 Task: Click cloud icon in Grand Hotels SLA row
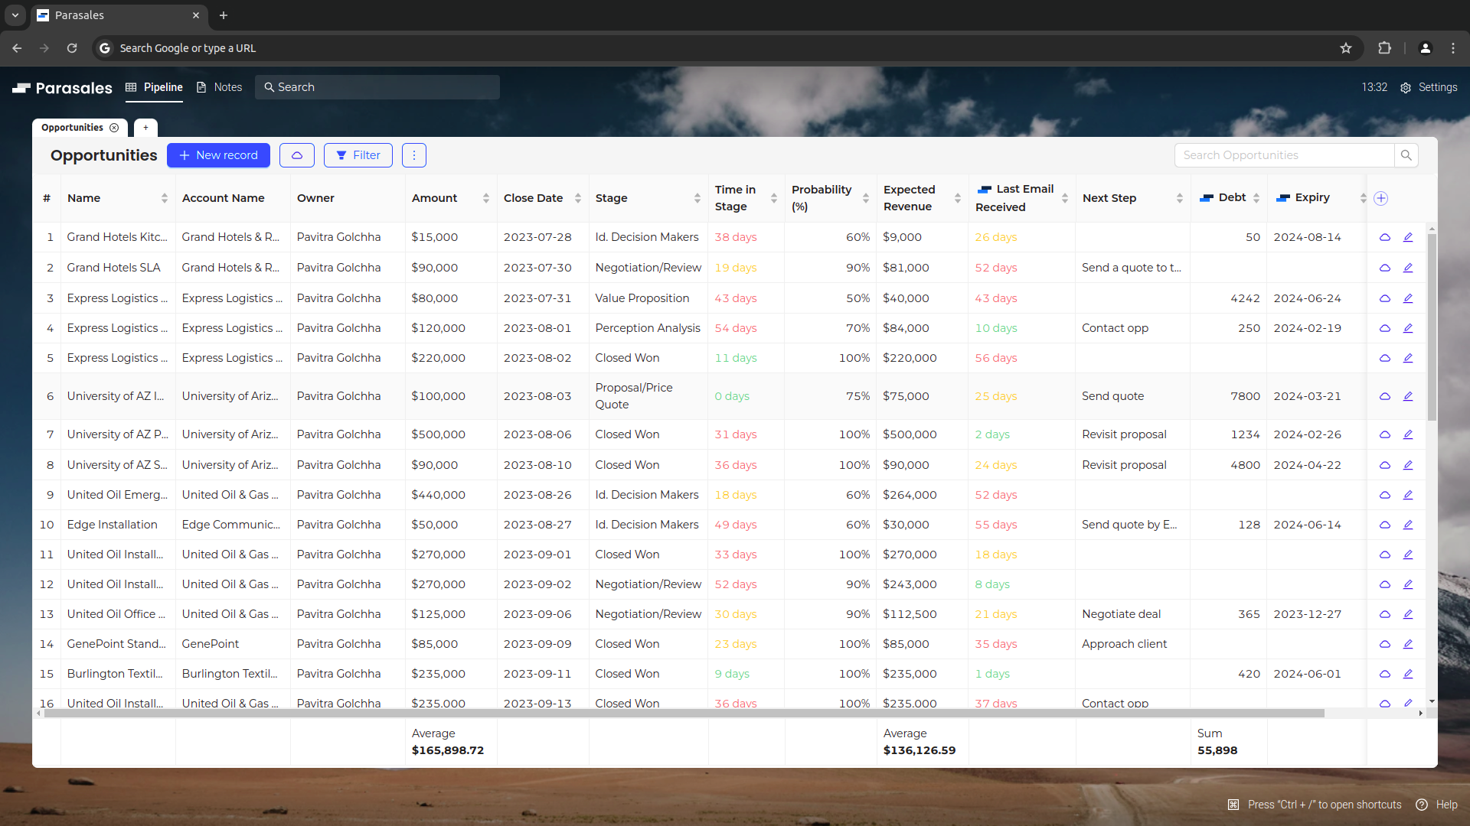pos(1385,268)
